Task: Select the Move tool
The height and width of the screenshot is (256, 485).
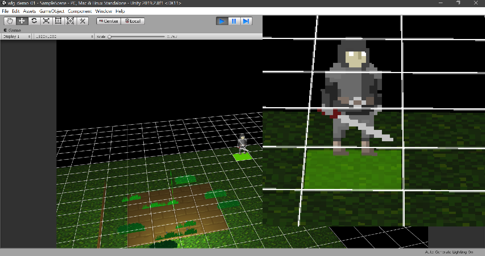Action: pos(22,21)
